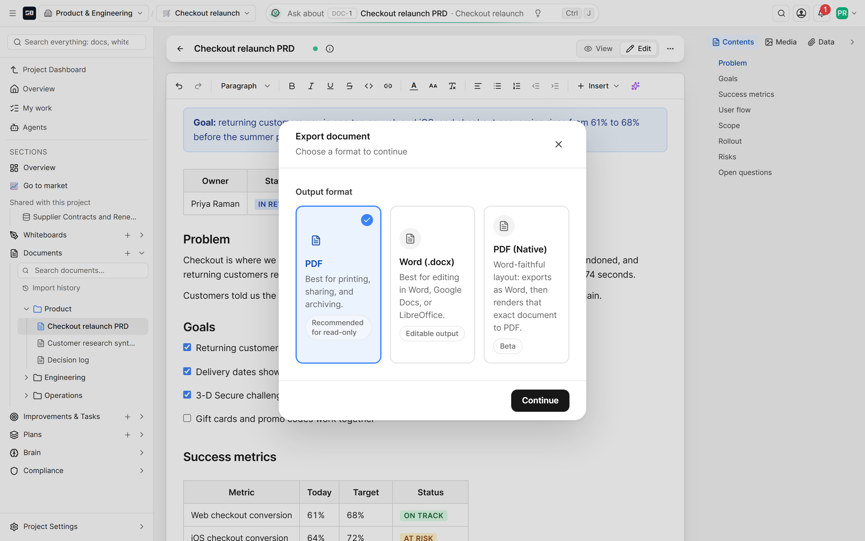
Task: Expand the Engineering folder
Action: pyautogui.click(x=26, y=377)
